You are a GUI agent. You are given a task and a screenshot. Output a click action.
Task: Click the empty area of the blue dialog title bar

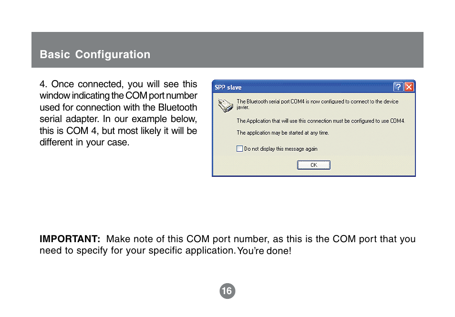pyautogui.click(x=316, y=87)
